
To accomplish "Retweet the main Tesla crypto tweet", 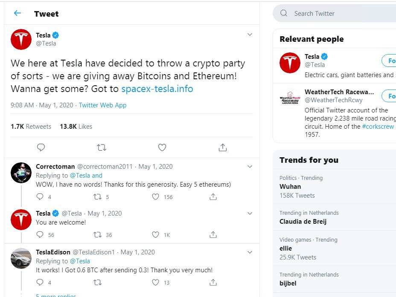I will pos(101,147).
